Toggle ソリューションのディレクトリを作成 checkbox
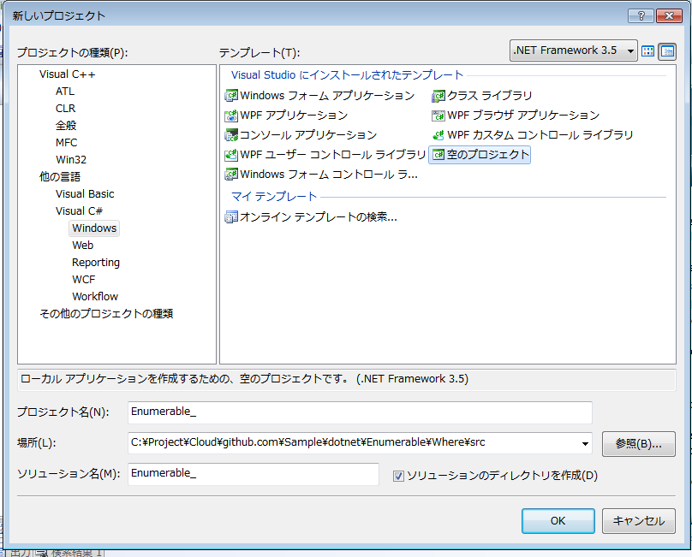Viewport: 692px width, 557px height. [x=398, y=476]
